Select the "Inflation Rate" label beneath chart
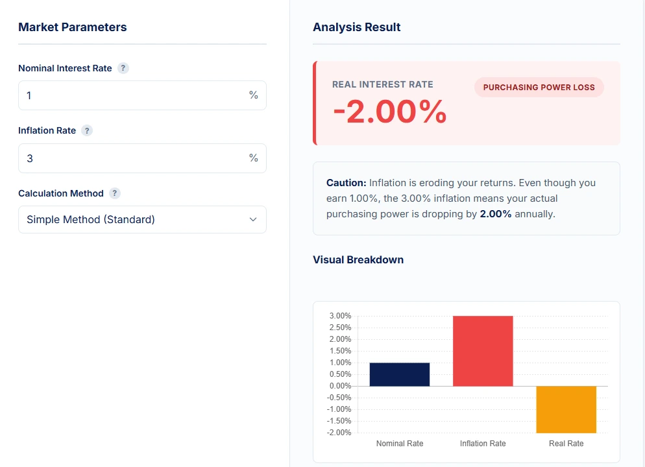 (x=483, y=444)
